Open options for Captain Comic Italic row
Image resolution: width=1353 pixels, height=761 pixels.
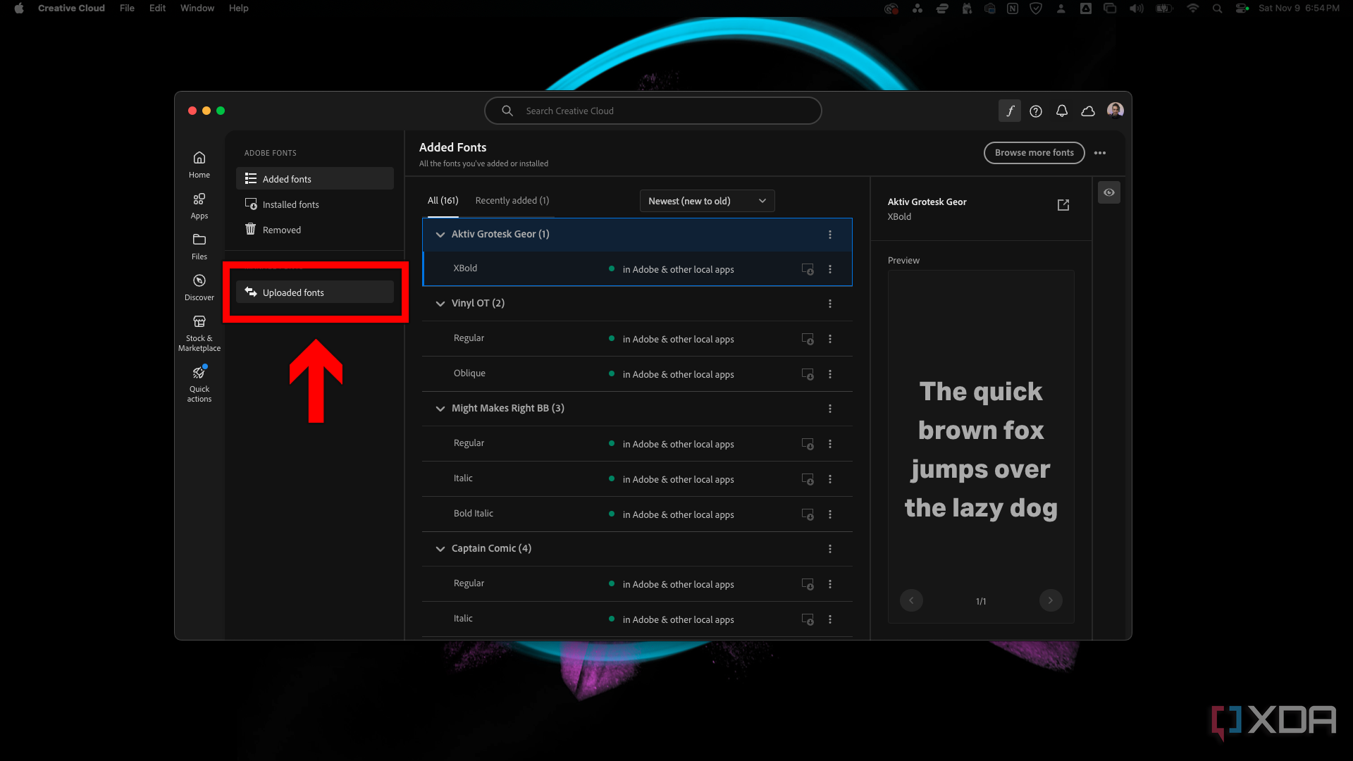830,619
